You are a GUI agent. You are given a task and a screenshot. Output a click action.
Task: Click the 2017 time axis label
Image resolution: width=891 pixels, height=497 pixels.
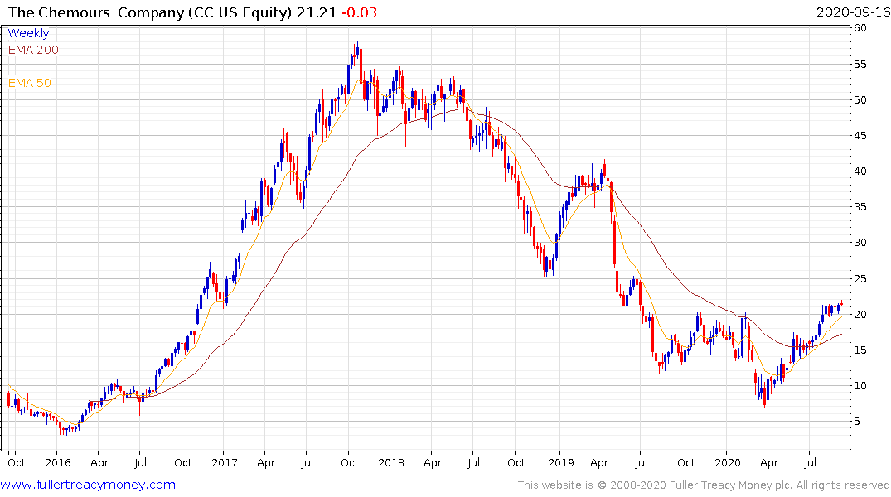click(x=225, y=462)
